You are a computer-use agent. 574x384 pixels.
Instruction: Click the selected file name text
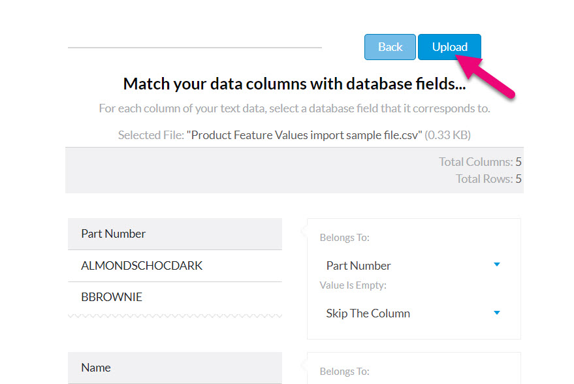coord(304,135)
